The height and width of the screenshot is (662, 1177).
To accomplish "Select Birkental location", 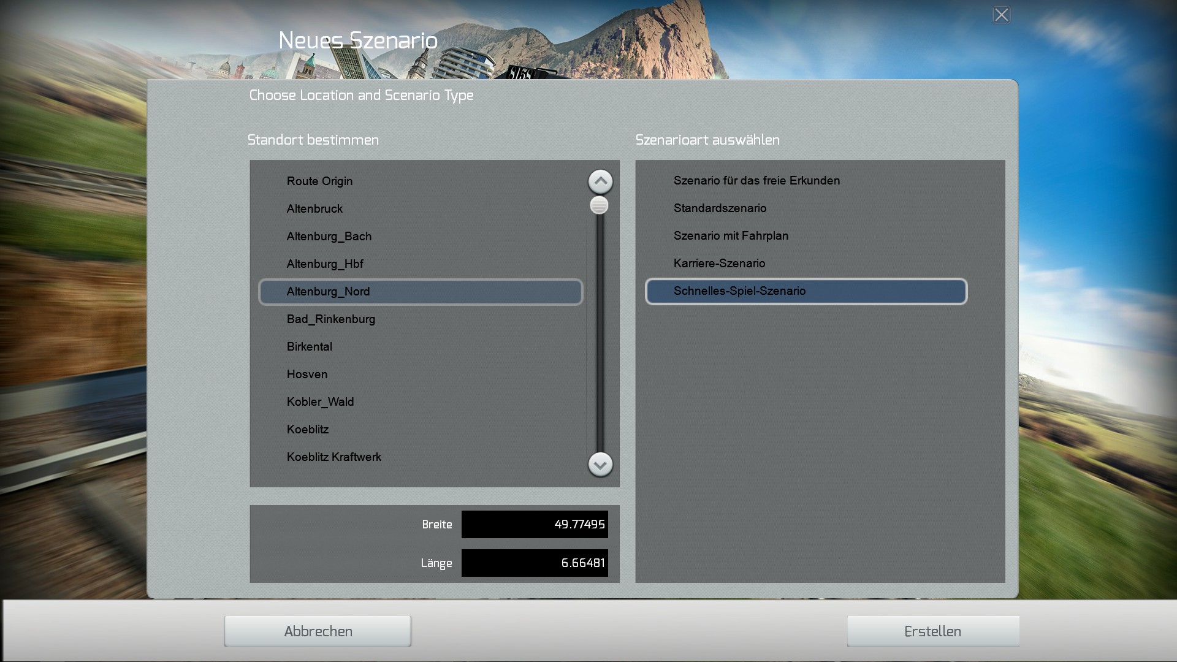I will click(x=309, y=347).
